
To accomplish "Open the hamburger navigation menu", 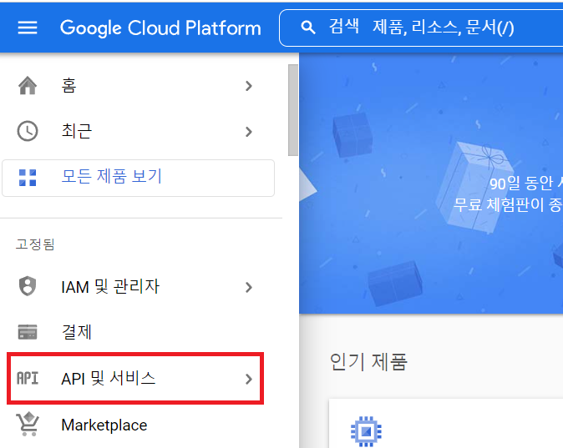I will click(28, 28).
